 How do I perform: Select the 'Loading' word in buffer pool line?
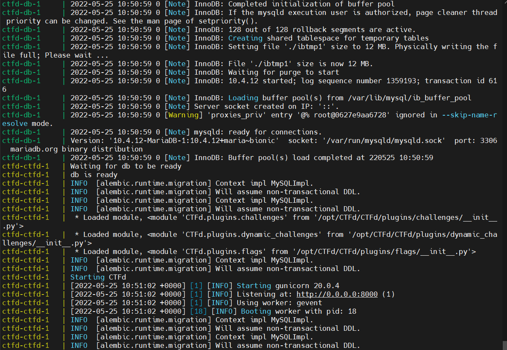pyautogui.click(x=243, y=98)
